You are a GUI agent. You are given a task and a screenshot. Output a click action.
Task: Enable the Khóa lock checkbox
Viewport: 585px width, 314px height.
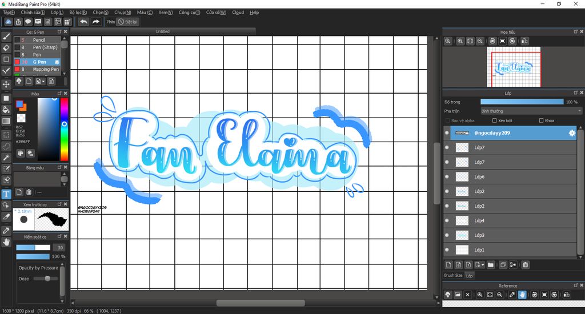(x=541, y=120)
